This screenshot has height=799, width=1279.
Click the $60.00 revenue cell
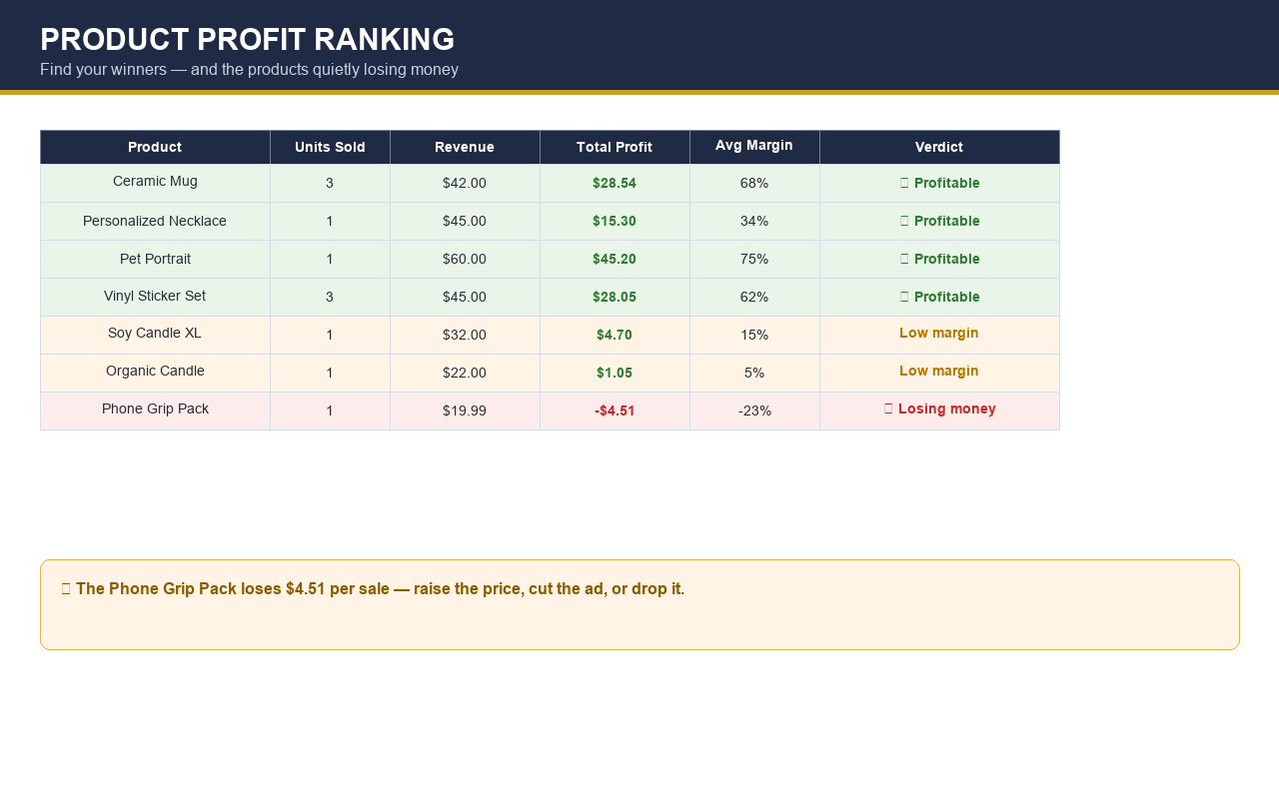(x=465, y=259)
